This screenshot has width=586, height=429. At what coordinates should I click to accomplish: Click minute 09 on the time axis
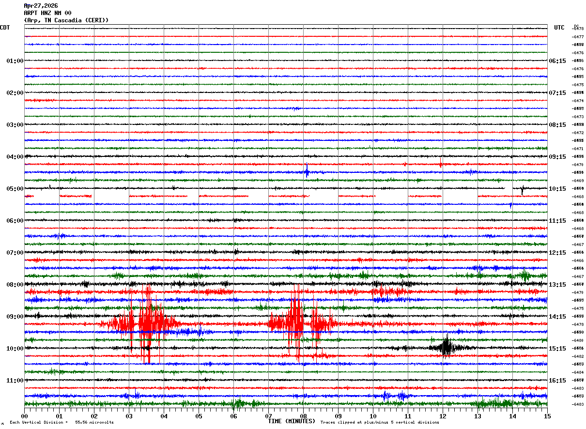(x=338, y=416)
